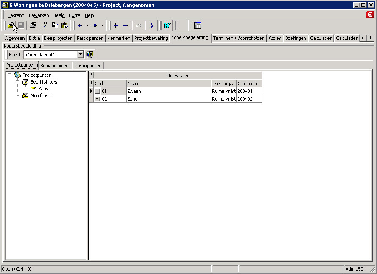Viewport: 377px width, 274px height.
Task: Collapse the Bedrijfsfilters tree node
Action: 17,82
